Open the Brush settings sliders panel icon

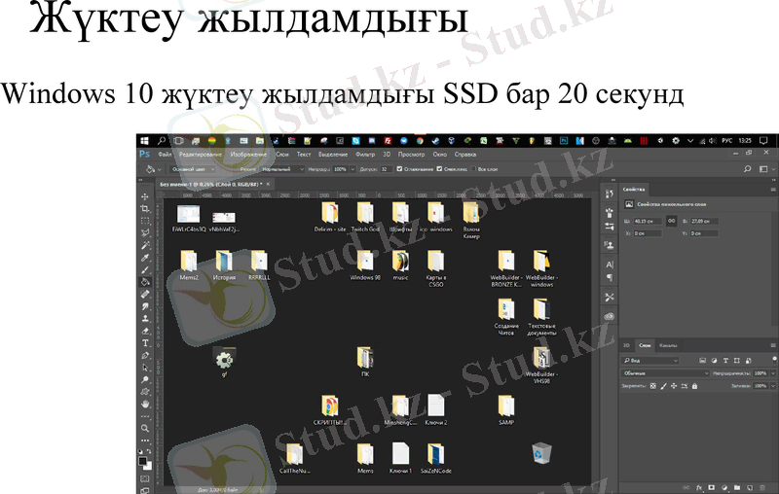(610, 227)
